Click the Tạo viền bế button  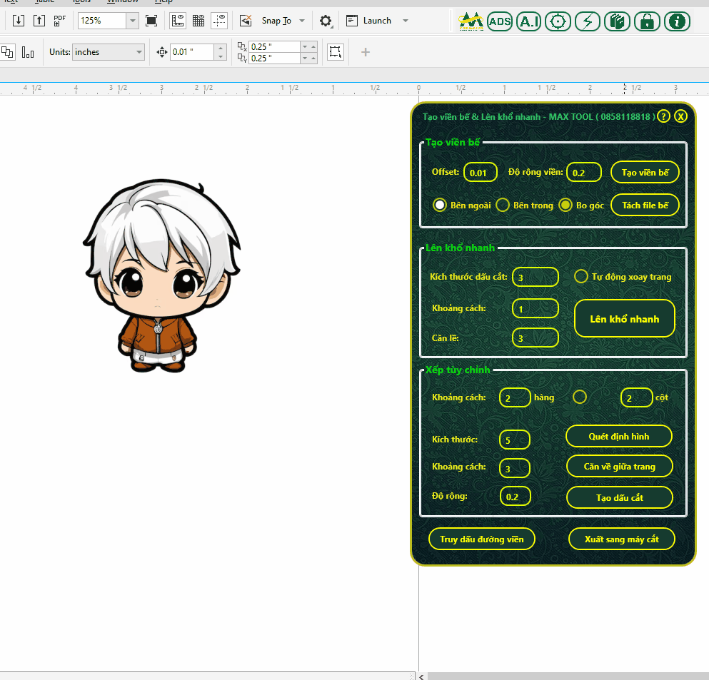[645, 172]
